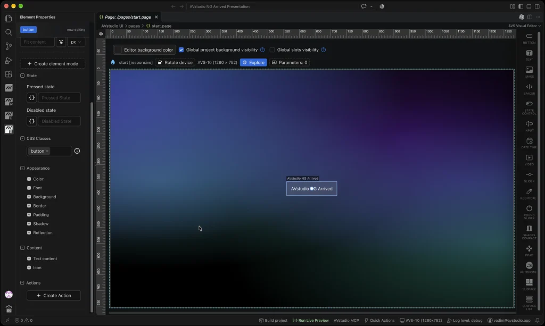Collapse the CSS Classes section

coord(22,138)
